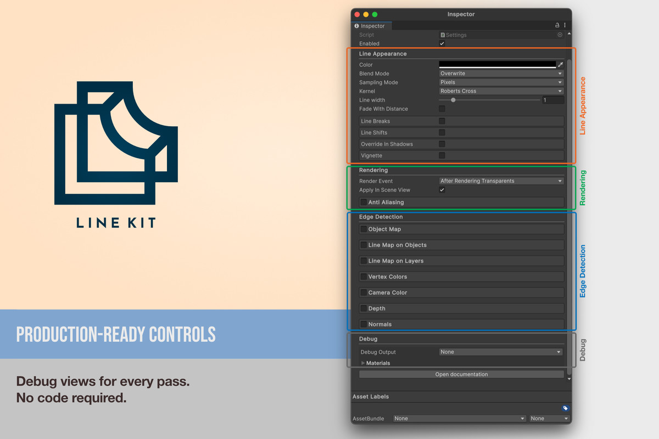This screenshot has height=439, width=659.
Task: Open the Inspector kebab menu icon
Action: coord(565,25)
